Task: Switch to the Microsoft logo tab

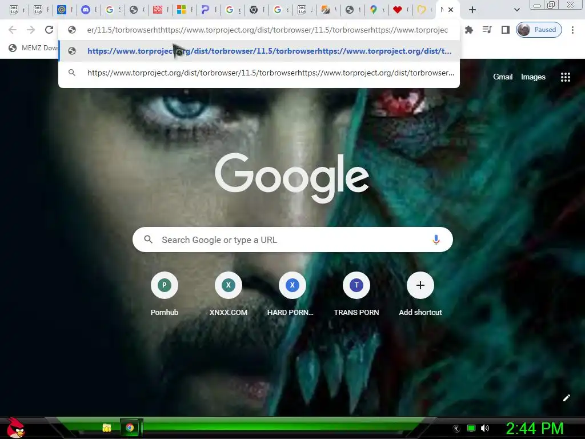Action: point(181,10)
